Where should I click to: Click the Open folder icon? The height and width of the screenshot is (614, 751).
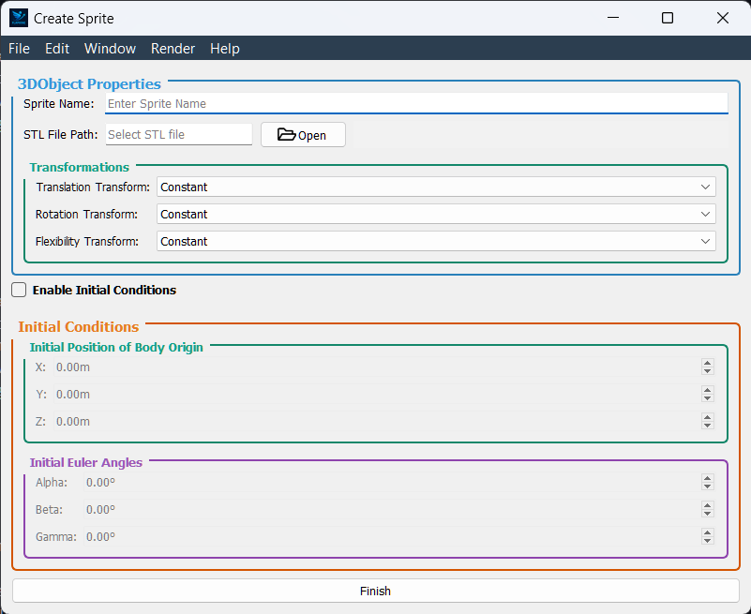click(284, 134)
